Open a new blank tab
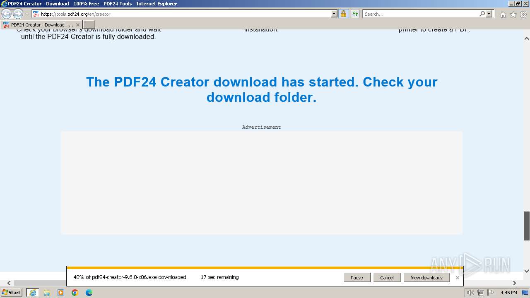 click(89, 24)
